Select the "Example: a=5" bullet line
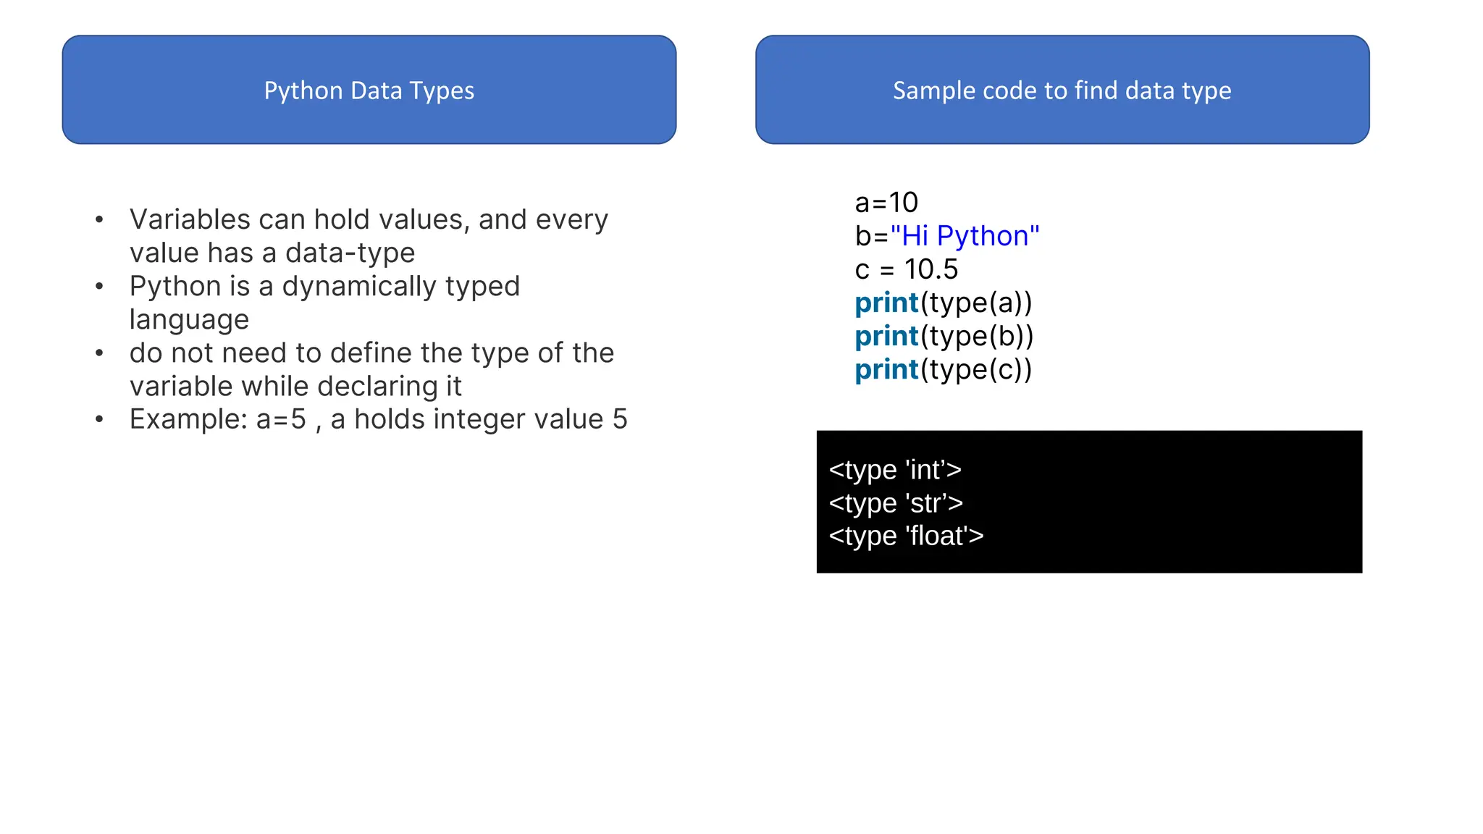 tap(378, 419)
